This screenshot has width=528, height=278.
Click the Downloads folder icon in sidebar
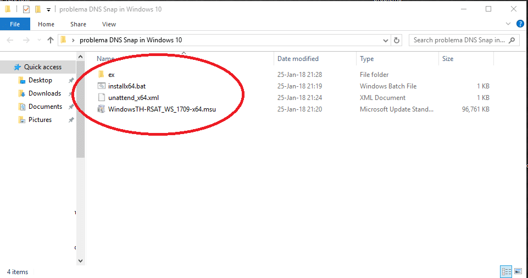21,93
